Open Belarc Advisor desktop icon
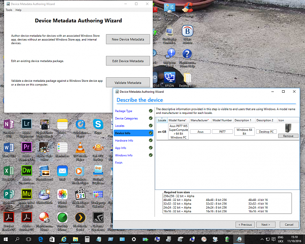305x244 pixels. coord(187,35)
